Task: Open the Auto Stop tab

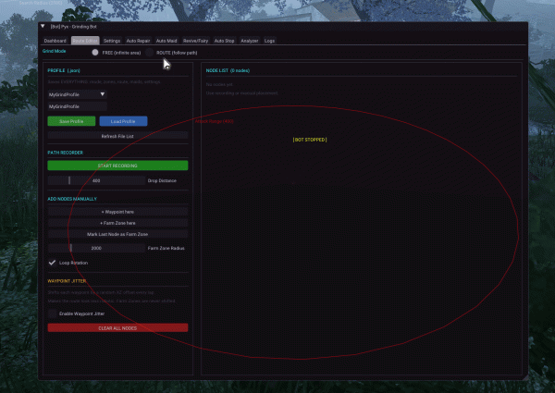Action: 224,41
